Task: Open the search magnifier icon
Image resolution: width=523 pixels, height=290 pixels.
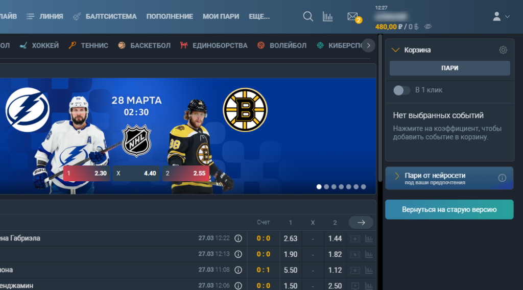Action: (x=308, y=16)
